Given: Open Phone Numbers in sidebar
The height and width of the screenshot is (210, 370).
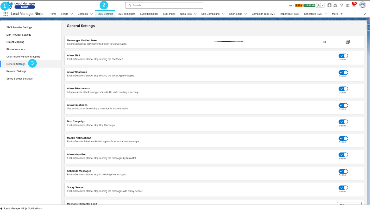Looking at the screenshot, I should (x=16, y=49).
